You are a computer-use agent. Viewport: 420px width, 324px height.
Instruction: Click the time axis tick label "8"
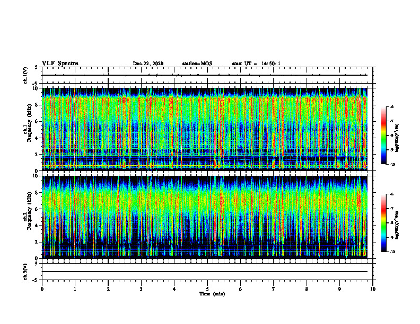tap(307, 289)
